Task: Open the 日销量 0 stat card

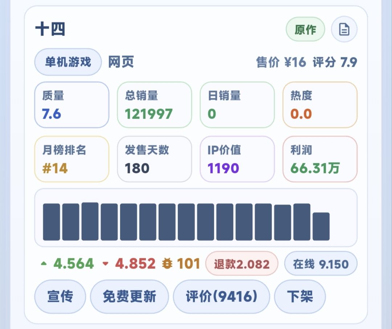Action: [x=237, y=105]
